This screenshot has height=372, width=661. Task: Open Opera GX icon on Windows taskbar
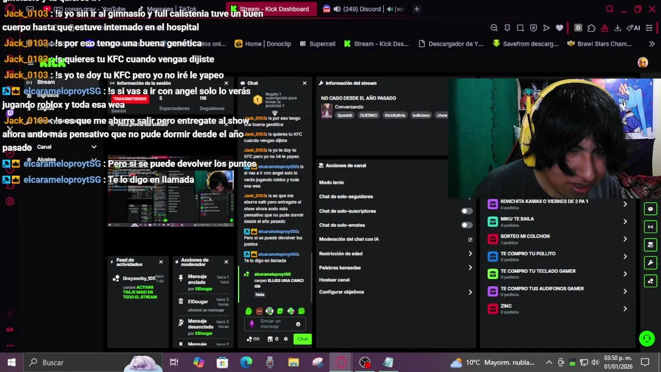341,363
